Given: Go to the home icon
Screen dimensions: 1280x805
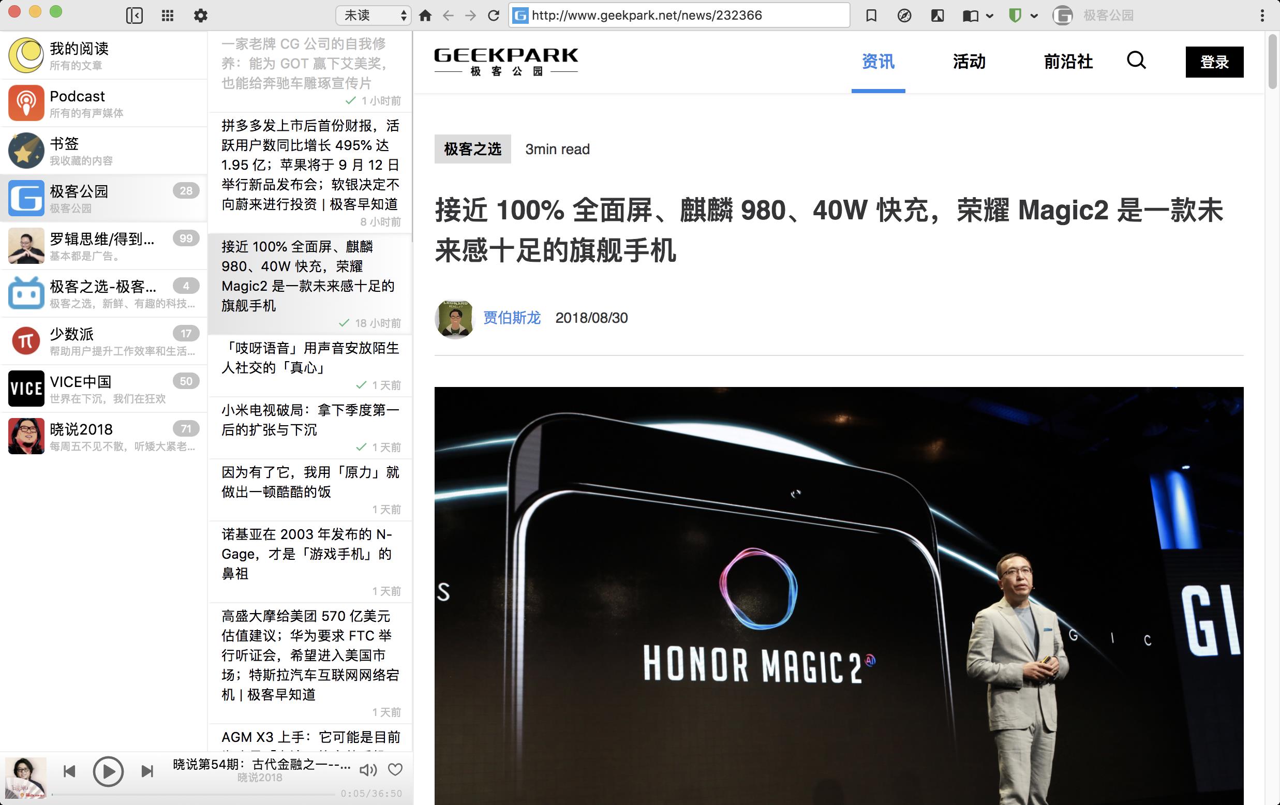Looking at the screenshot, I should coord(425,16).
